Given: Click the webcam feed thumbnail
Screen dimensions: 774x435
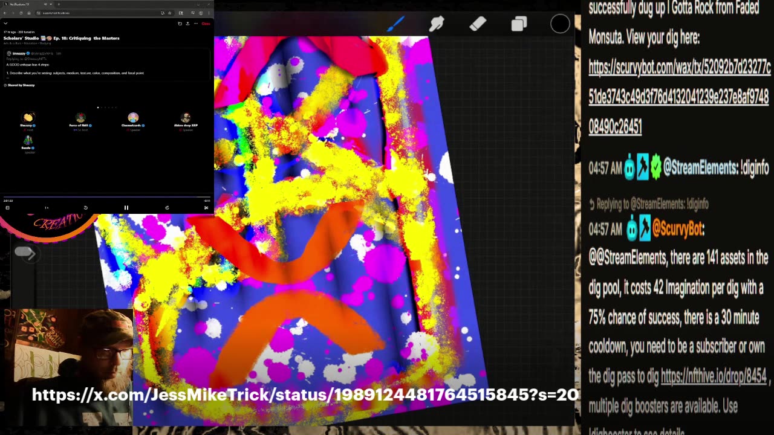Looking at the screenshot, I should tap(68, 367).
